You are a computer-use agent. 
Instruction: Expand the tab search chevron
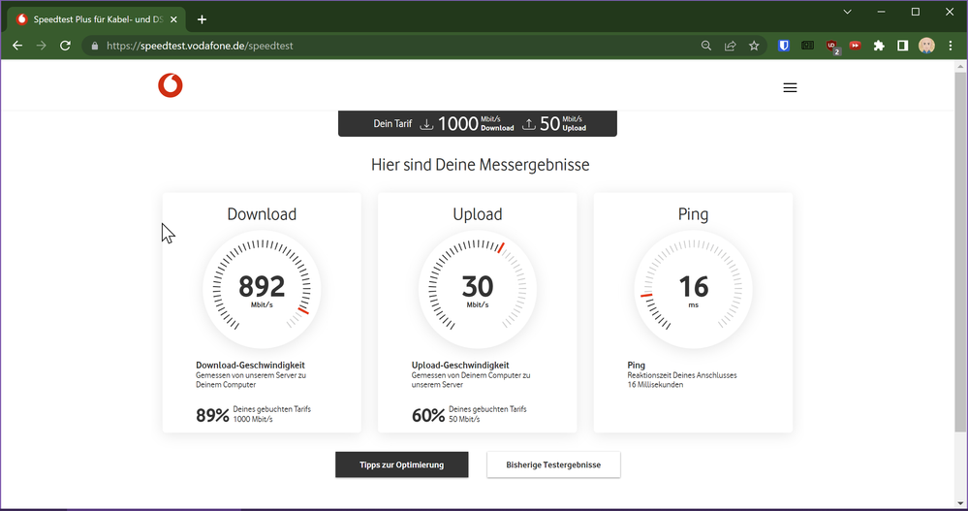pos(847,13)
